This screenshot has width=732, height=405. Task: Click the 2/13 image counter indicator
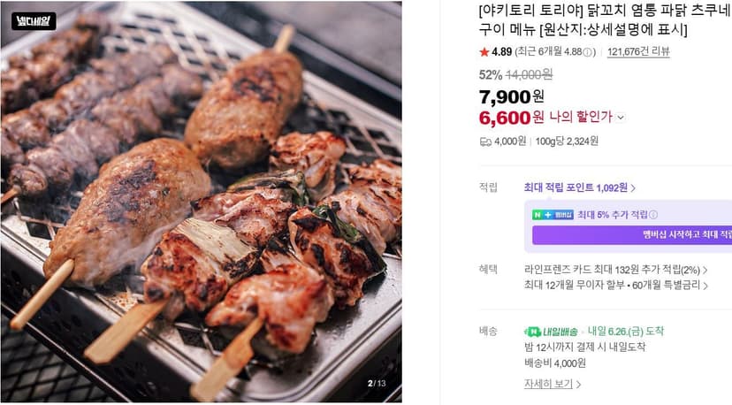click(x=377, y=384)
